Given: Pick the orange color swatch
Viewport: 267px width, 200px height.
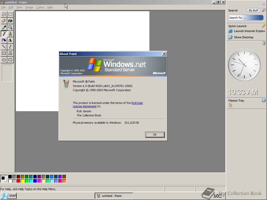Looking at the screenshot, I should click(x=64, y=181).
